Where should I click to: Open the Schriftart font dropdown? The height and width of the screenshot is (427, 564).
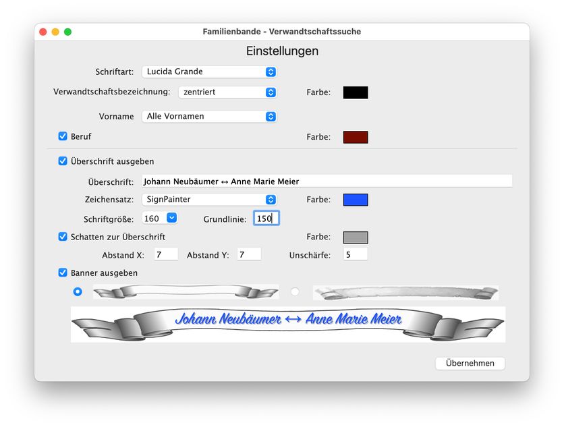(209, 72)
